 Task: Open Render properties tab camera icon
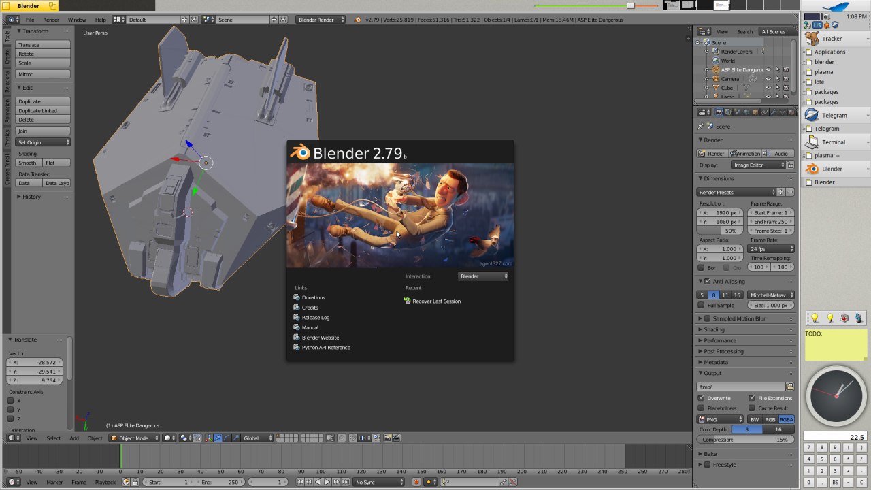tap(719, 112)
